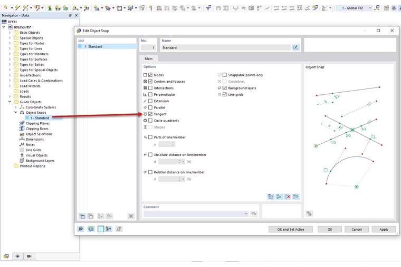Click the grid display icon at toolbar right end
This screenshot has width=401, height=267.
(x=386, y=8)
